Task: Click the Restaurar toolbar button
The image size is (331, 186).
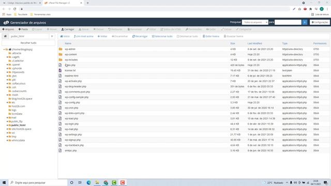Action: click(x=115, y=29)
